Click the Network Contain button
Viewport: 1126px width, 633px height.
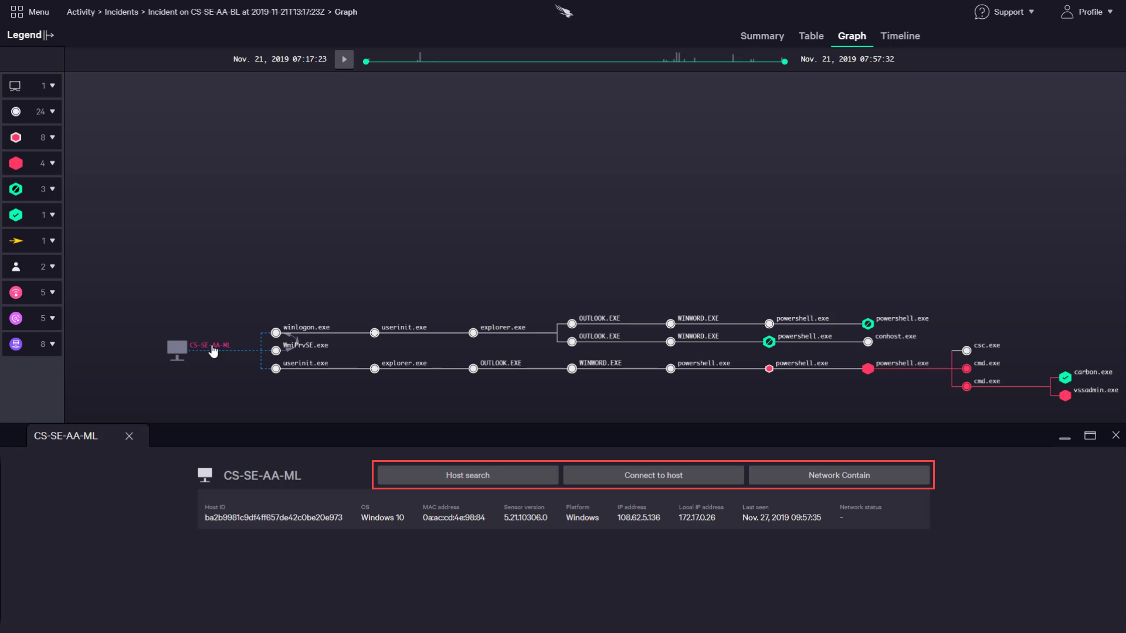(x=839, y=475)
